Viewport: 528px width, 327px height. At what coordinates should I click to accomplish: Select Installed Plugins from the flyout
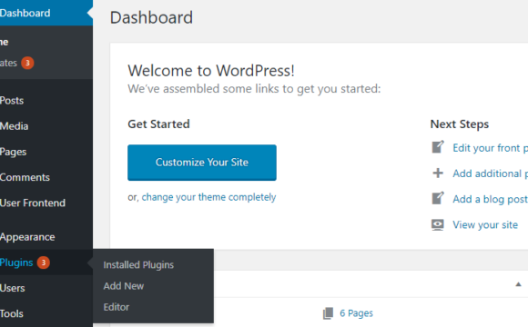click(138, 265)
